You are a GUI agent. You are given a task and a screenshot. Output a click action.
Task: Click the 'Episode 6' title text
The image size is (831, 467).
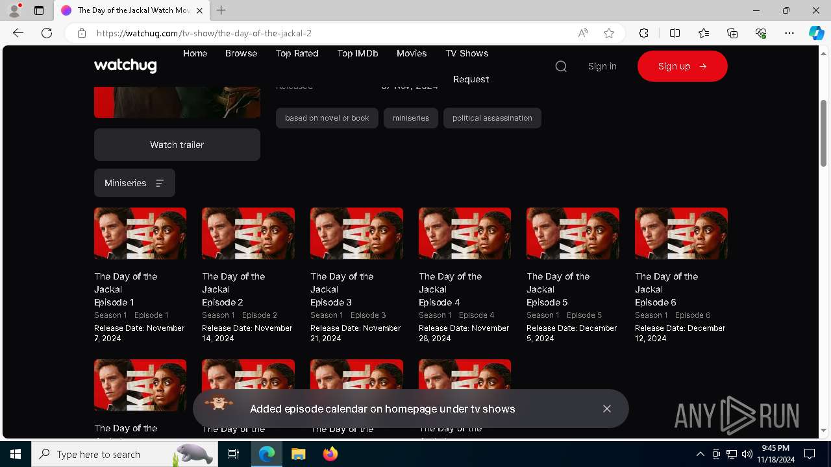coord(656,302)
